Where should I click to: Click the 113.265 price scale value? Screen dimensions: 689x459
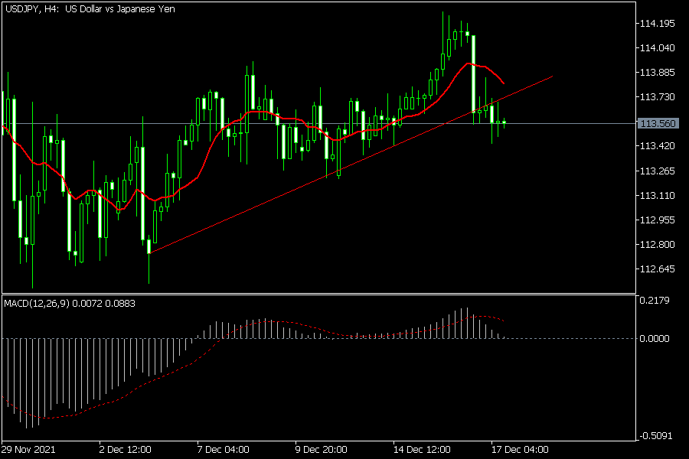658,171
